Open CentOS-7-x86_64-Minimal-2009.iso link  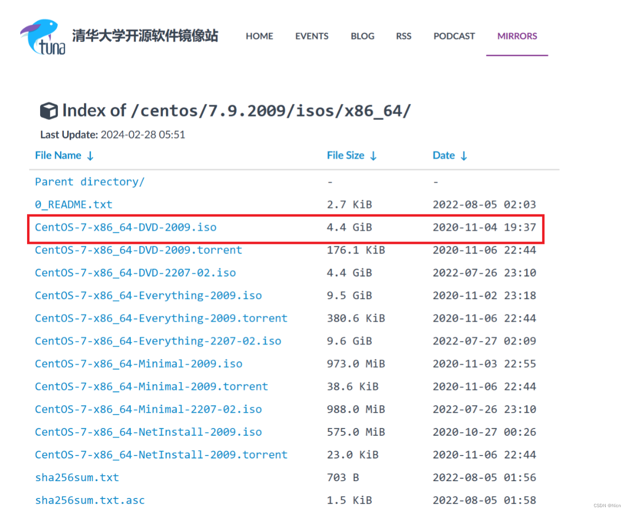[x=139, y=364]
